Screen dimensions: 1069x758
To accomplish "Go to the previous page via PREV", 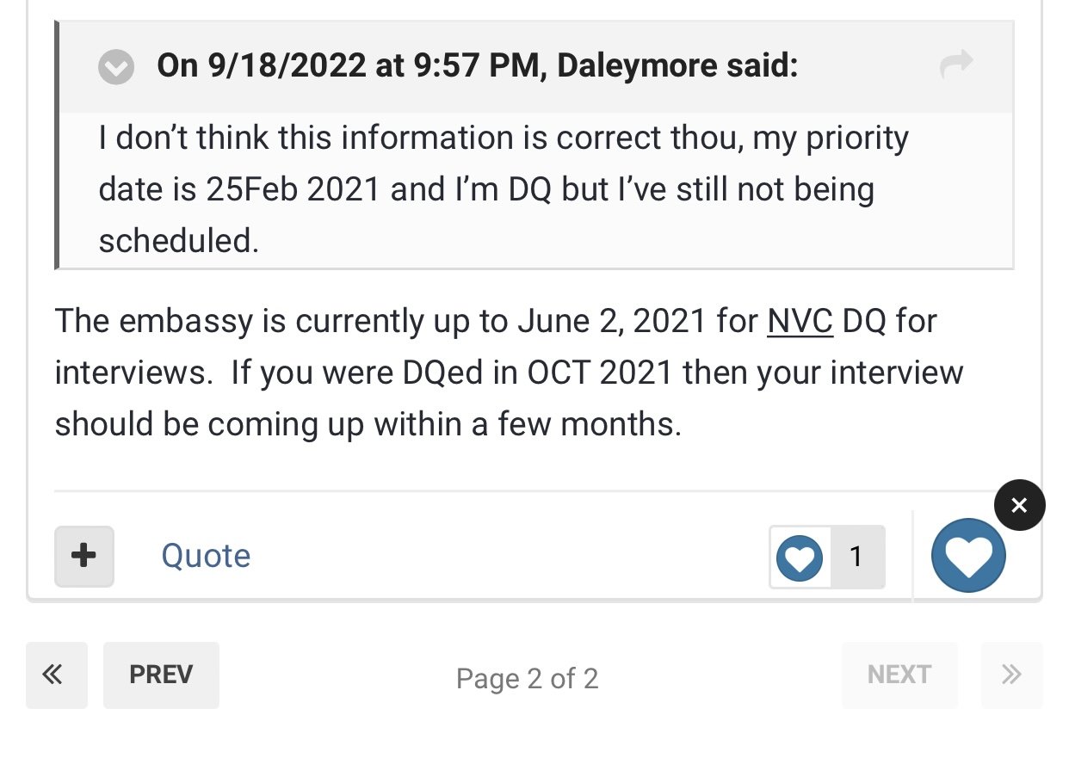I will (161, 675).
